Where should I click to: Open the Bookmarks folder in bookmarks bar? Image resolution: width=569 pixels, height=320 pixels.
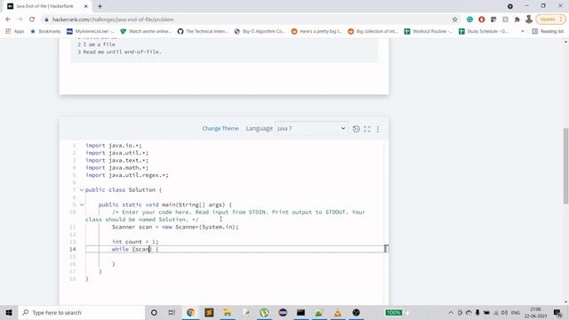[x=45, y=31]
